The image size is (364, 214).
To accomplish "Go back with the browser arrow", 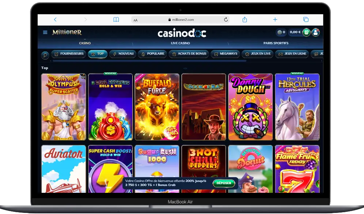I will [x=55, y=20].
